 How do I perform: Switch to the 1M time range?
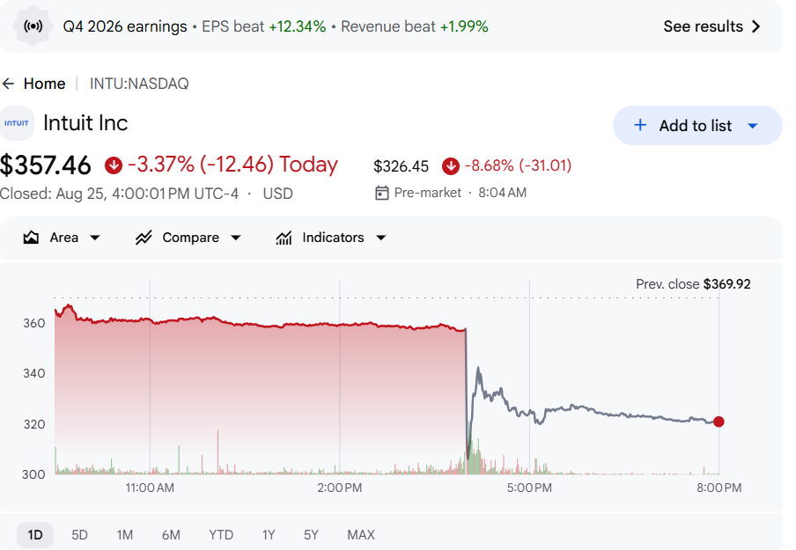[125, 535]
